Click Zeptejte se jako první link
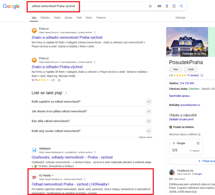Viewport: 215px width, 195px height. click(181, 119)
